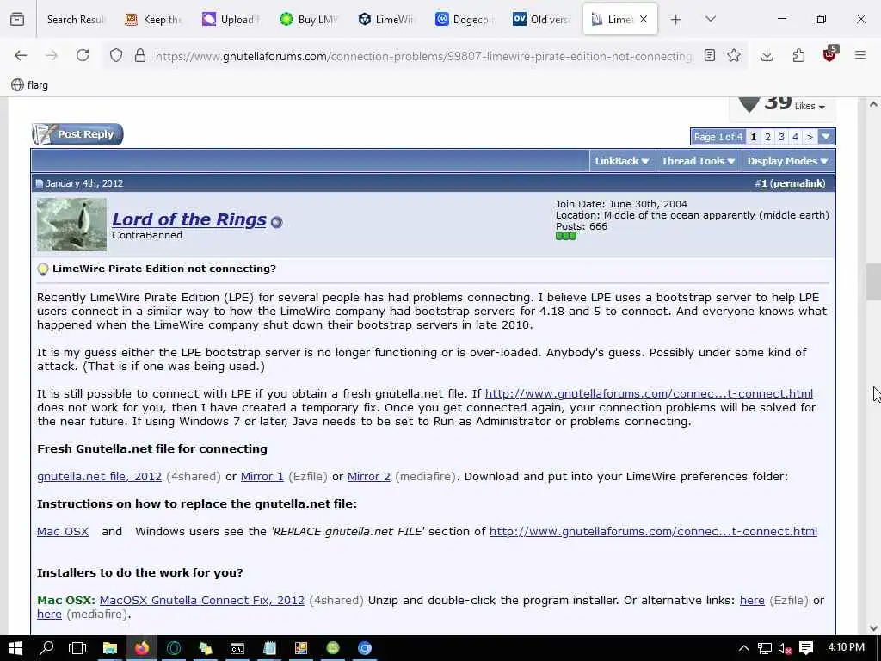Open Command Prompt taskbar icon
Viewport: 881px width, 661px height.
tap(237, 648)
